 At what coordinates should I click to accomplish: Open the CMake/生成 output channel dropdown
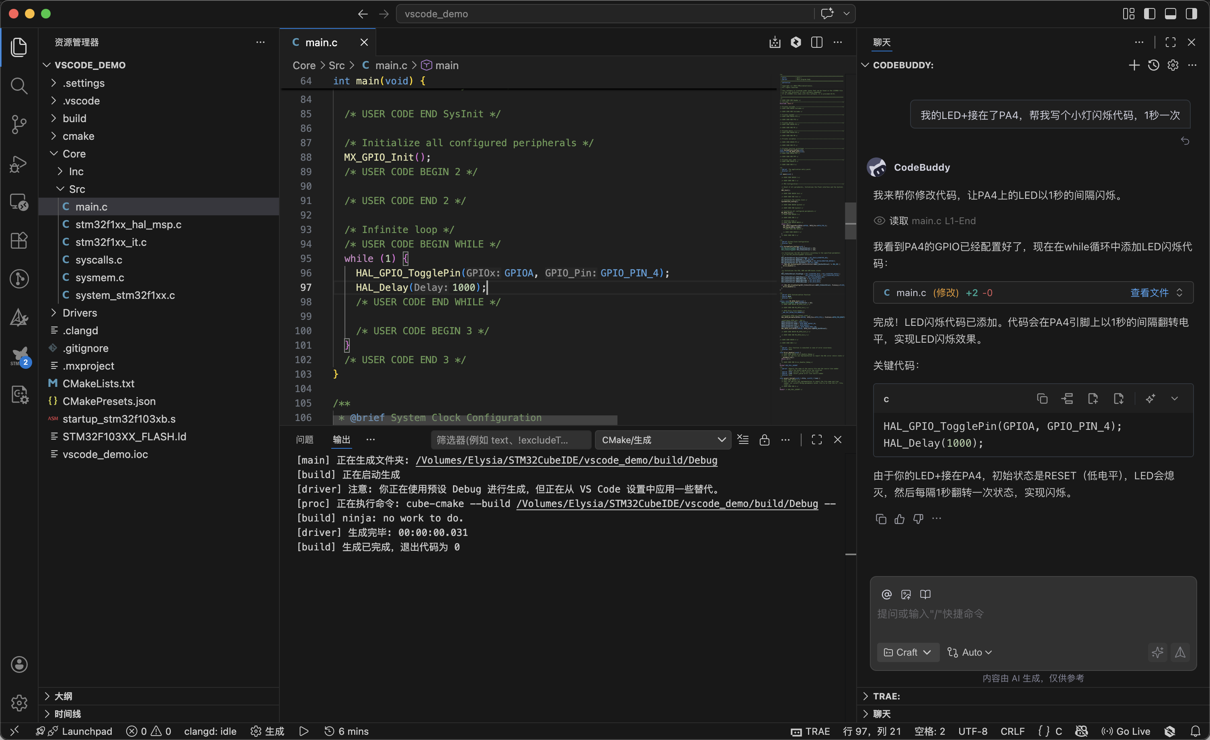tap(662, 440)
